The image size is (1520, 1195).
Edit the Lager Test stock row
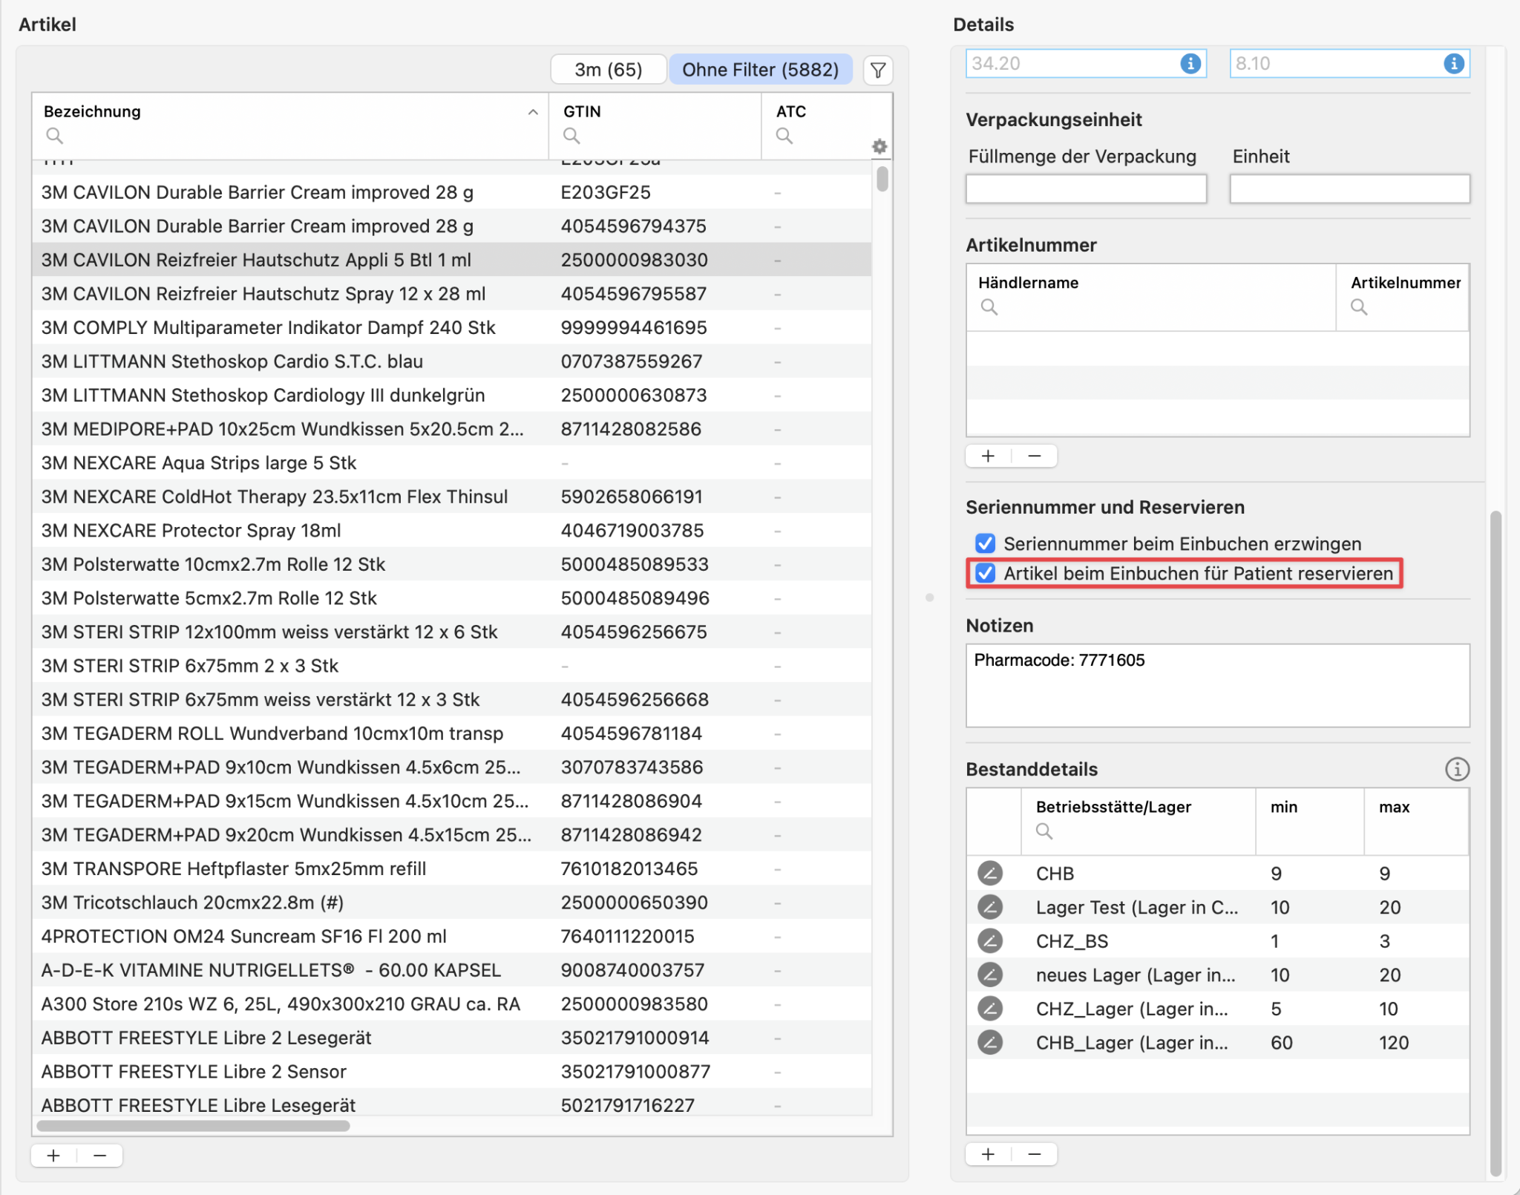point(990,907)
